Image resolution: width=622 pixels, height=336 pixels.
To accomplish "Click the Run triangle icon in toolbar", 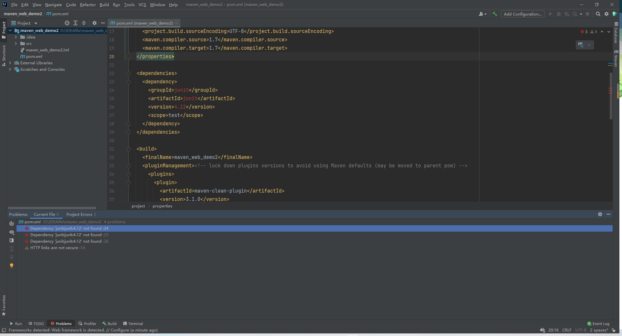I will point(550,14).
